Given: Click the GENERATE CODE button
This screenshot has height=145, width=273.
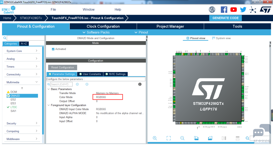Looking at the screenshot, I should coord(225,18).
